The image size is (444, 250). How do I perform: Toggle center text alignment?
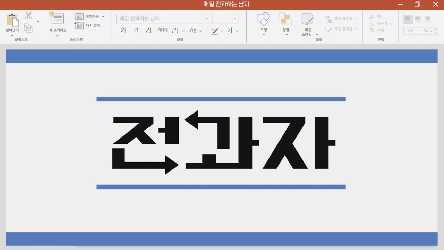pos(418,19)
